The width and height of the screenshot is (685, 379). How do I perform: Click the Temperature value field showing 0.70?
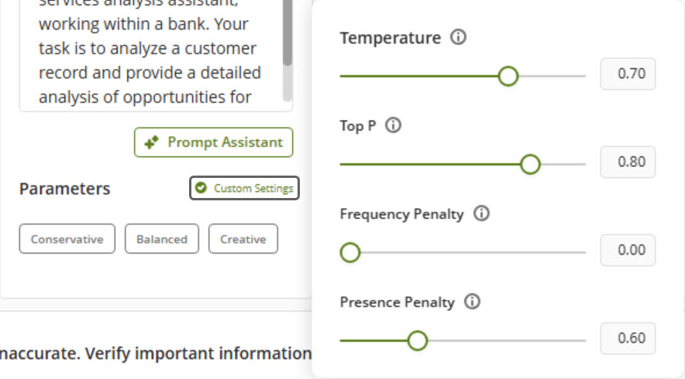point(628,75)
